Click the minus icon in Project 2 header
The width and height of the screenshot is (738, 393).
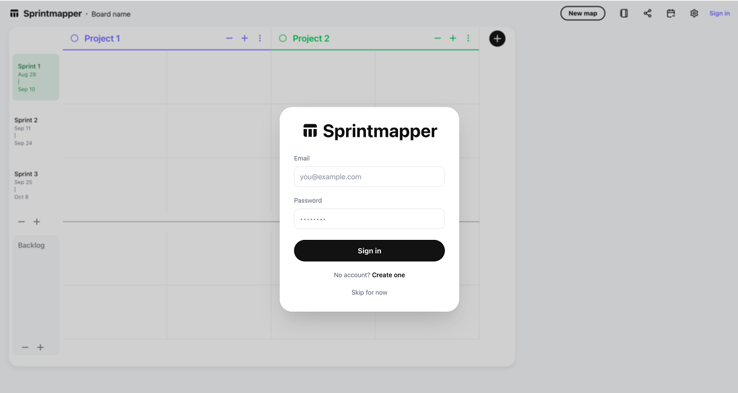coord(438,38)
